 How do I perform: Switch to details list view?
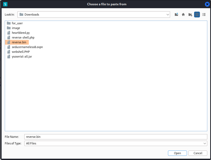pyautogui.click(x=204, y=15)
